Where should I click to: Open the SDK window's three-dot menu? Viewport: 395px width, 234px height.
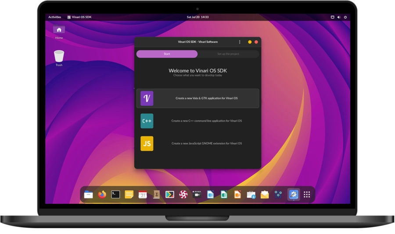click(240, 42)
